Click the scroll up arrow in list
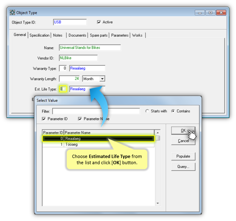The height and width of the screenshot is (221, 236). click(158, 133)
